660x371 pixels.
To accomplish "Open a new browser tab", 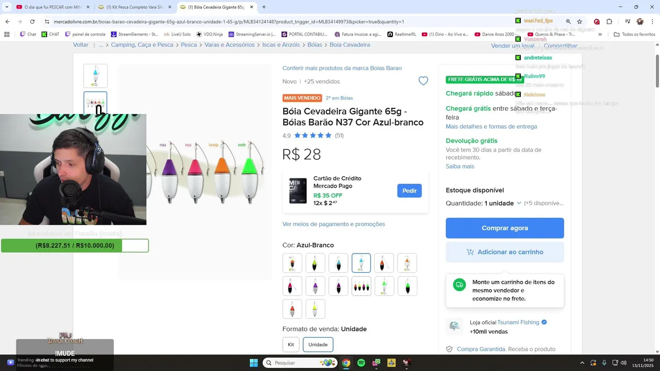I will [x=264, y=7].
